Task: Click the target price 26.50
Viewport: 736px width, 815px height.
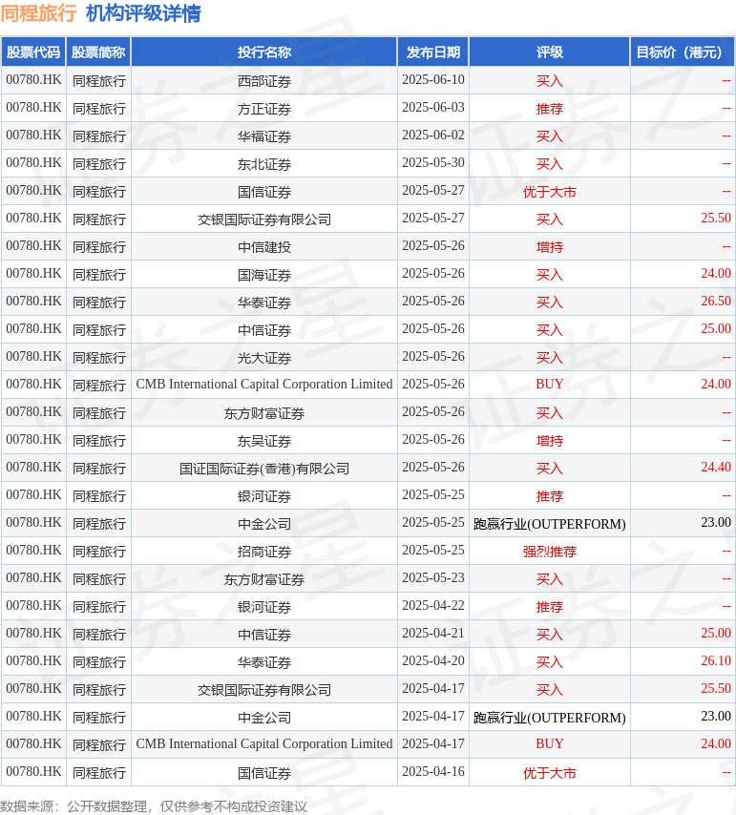Action: (x=716, y=301)
